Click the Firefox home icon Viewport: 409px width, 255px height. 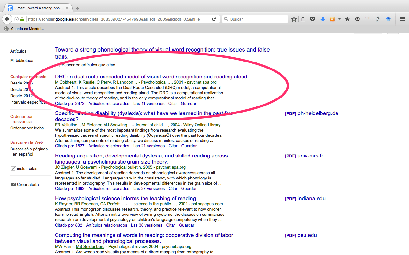tap(347, 19)
